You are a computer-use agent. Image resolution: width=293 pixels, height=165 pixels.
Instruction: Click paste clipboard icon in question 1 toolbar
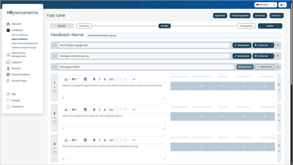[85, 79]
